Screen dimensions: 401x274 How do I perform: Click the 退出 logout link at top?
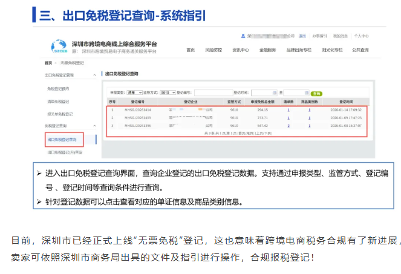(302, 36)
